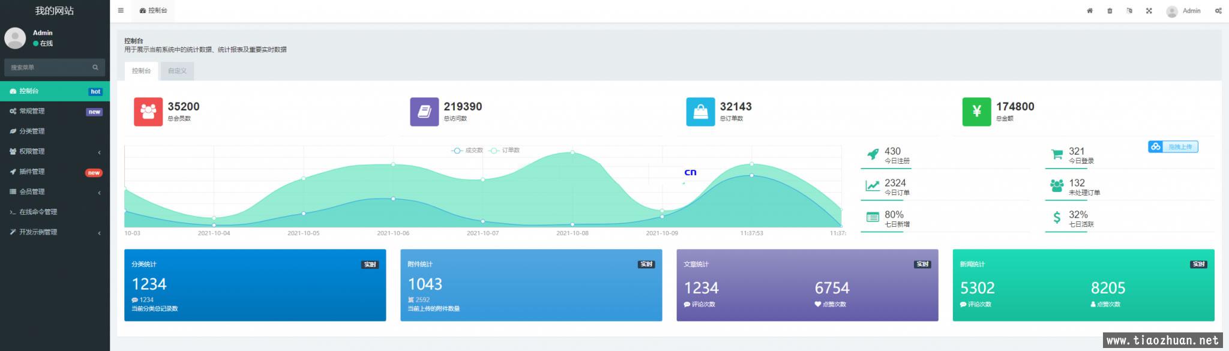Open the language switch icon in top bar
The image size is (1229, 351).
click(x=1129, y=11)
